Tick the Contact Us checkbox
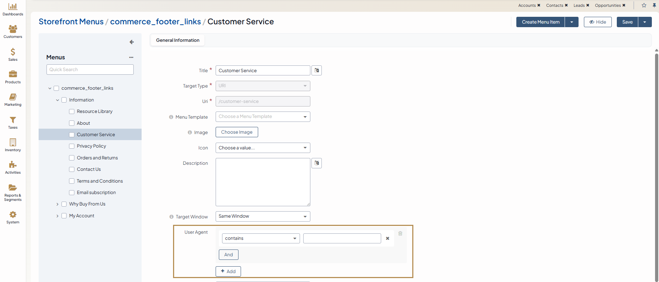 click(72, 169)
